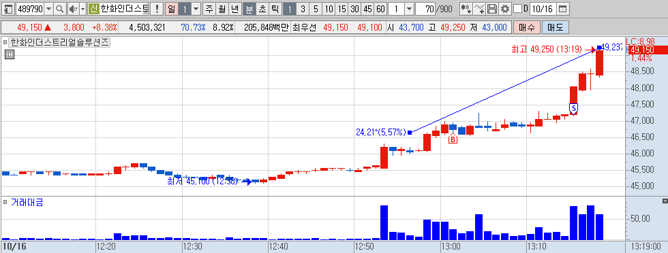Click the red 매수 buy button

pyautogui.click(x=526, y=28)
